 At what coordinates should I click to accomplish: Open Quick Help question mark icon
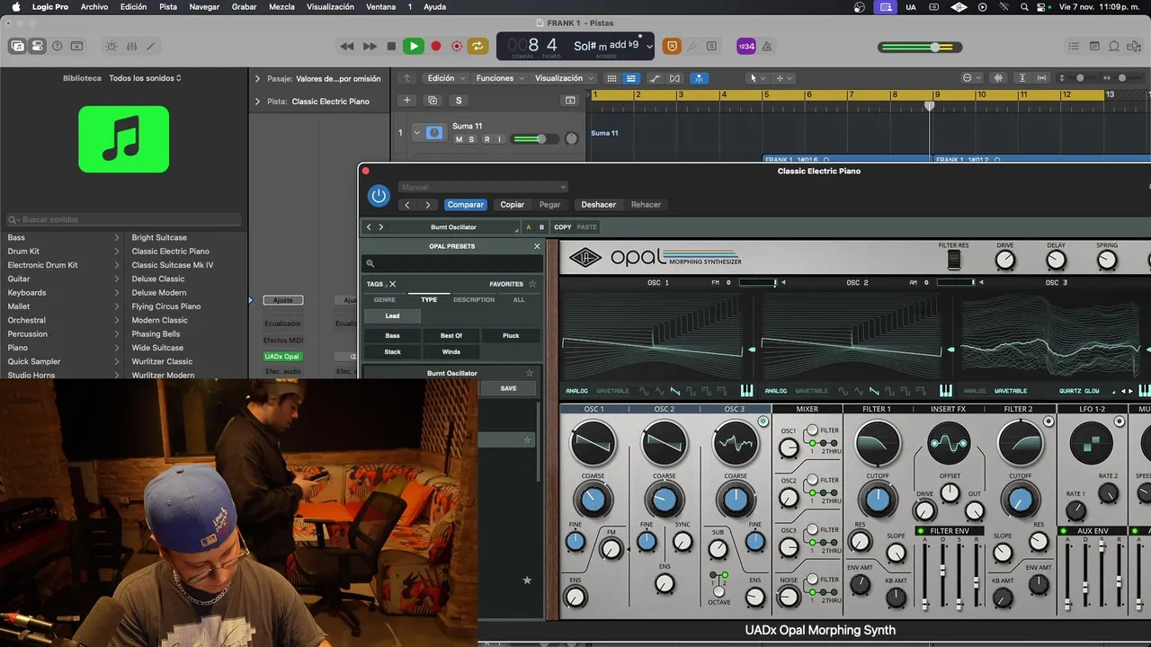pyautogui.click(x=58, y=46)
